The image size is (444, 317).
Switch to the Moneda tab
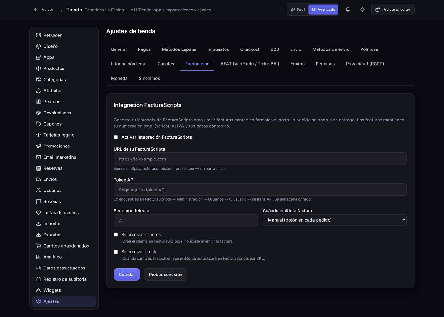click(119, 79)
